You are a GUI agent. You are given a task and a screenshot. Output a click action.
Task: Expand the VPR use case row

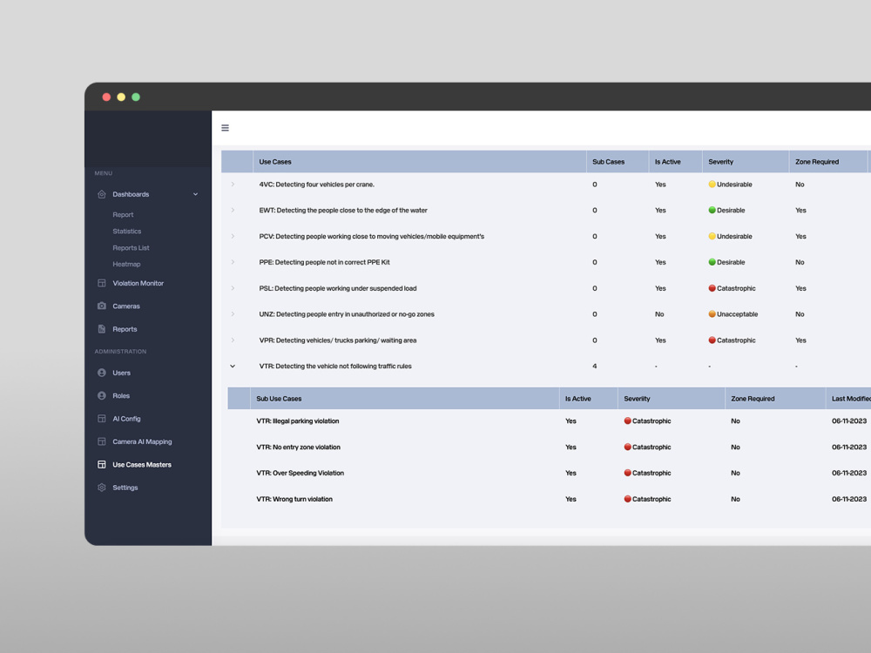[x=233, y=340]
